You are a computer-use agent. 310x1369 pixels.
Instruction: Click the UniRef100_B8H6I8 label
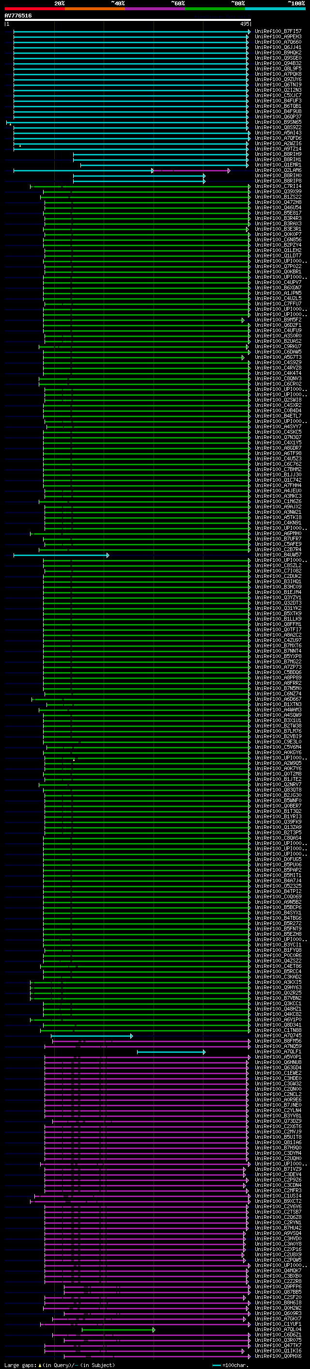click(278, 1303)
